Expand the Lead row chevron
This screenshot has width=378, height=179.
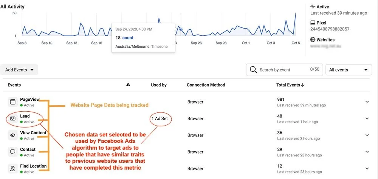[x=367, y=118]
